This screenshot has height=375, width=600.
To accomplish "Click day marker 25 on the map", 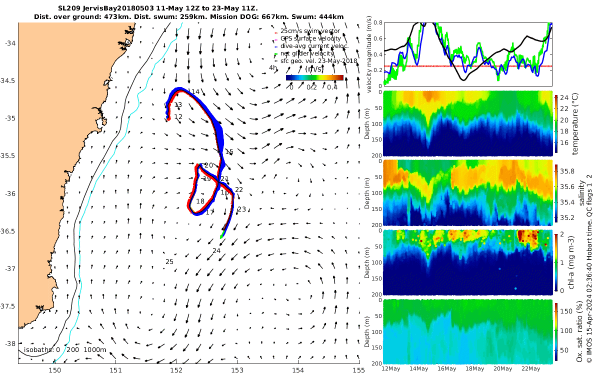I will pos(169,262).
